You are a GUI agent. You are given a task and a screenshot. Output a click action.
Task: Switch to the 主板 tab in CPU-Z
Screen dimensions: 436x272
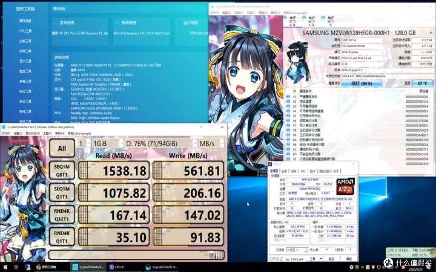click(284, 171)
